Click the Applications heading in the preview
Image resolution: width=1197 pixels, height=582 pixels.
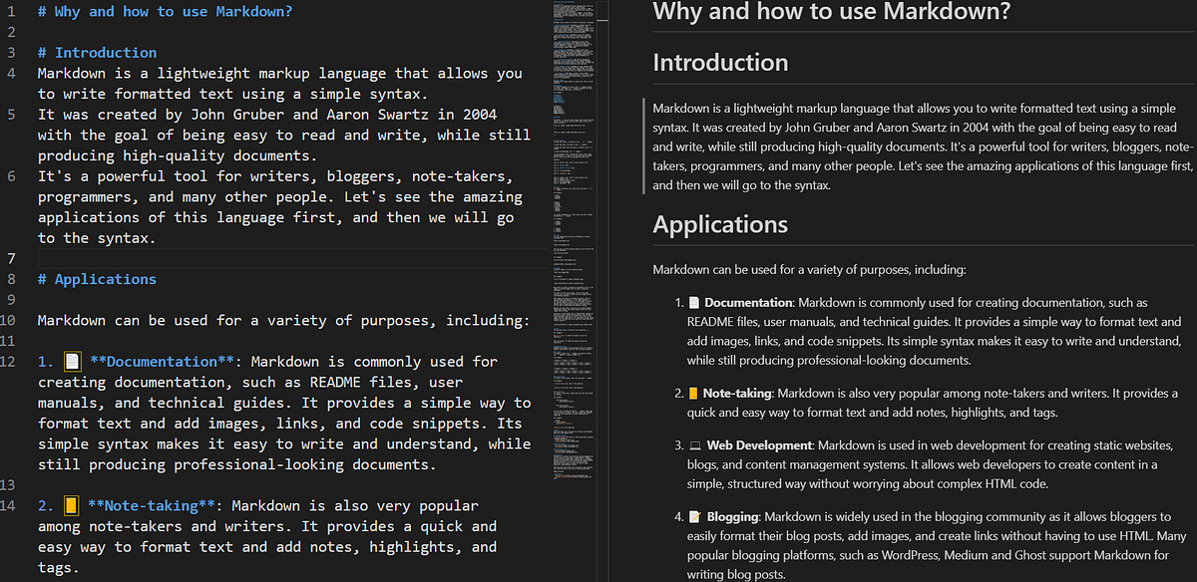tap(720, 224)
